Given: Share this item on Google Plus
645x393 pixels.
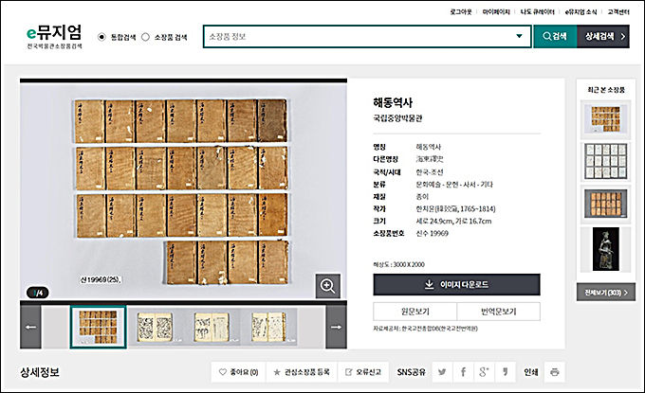Looking at the screenshot, I should click(x=485, y=371).
